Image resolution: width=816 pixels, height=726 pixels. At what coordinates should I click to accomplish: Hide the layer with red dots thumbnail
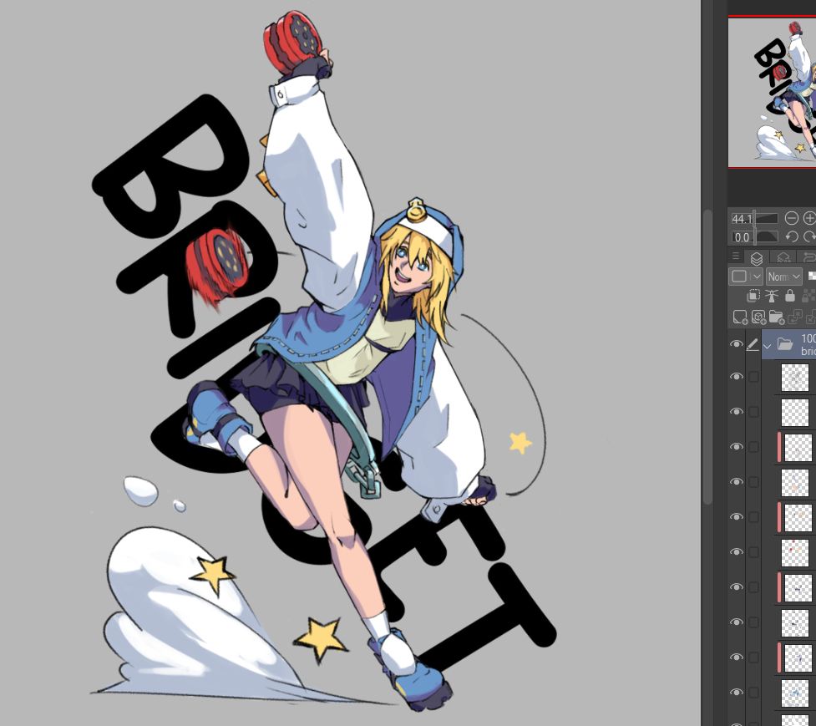tap(736, 551)
